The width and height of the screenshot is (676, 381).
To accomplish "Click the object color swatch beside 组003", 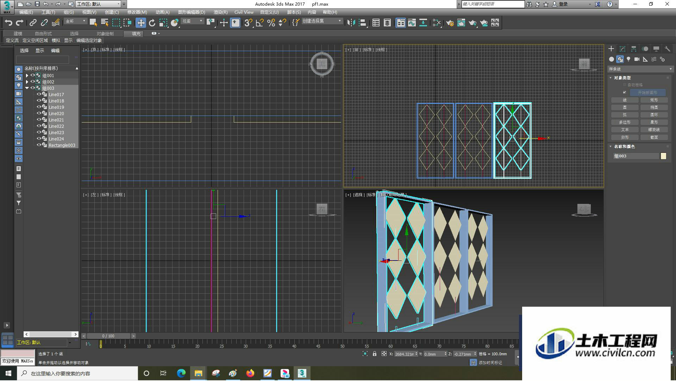I will pyautogui.click(x=664, y=156).
